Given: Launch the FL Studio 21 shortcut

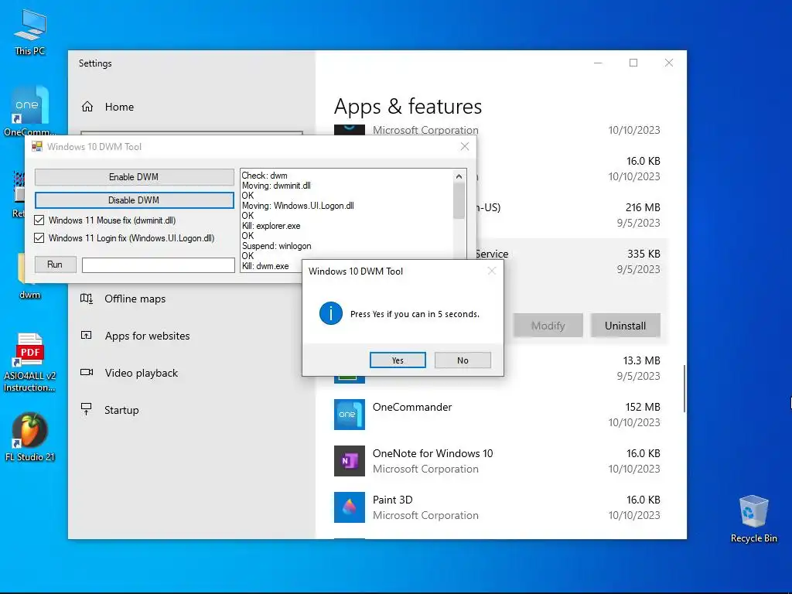Looking at the screenshot, I should [30, 437].
